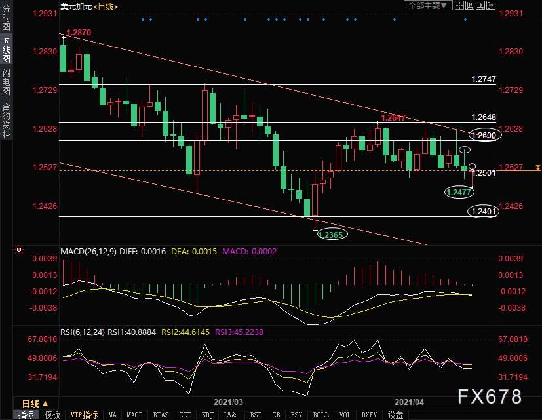
Task: Click the RSI(6,12,24) parameter label
Action: tap(83, 332)
